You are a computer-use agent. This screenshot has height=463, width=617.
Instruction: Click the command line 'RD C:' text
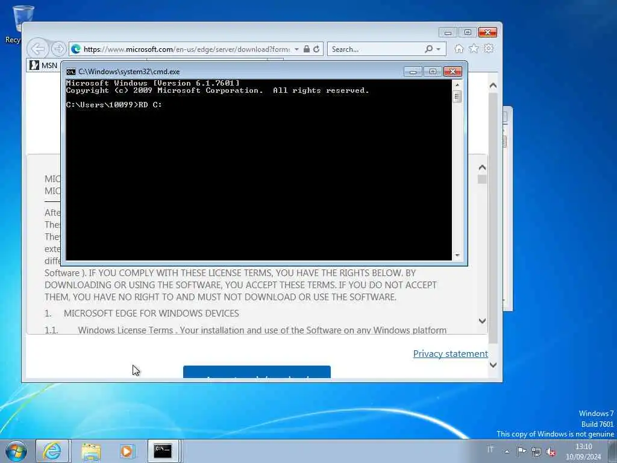coord(150,105)
